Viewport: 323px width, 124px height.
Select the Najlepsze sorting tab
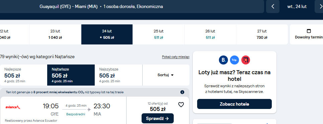pyautogui.click(x=24, y=75)
